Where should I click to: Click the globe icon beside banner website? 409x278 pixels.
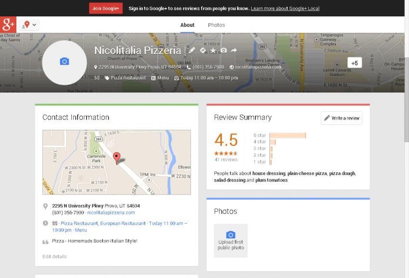[231, 67]
